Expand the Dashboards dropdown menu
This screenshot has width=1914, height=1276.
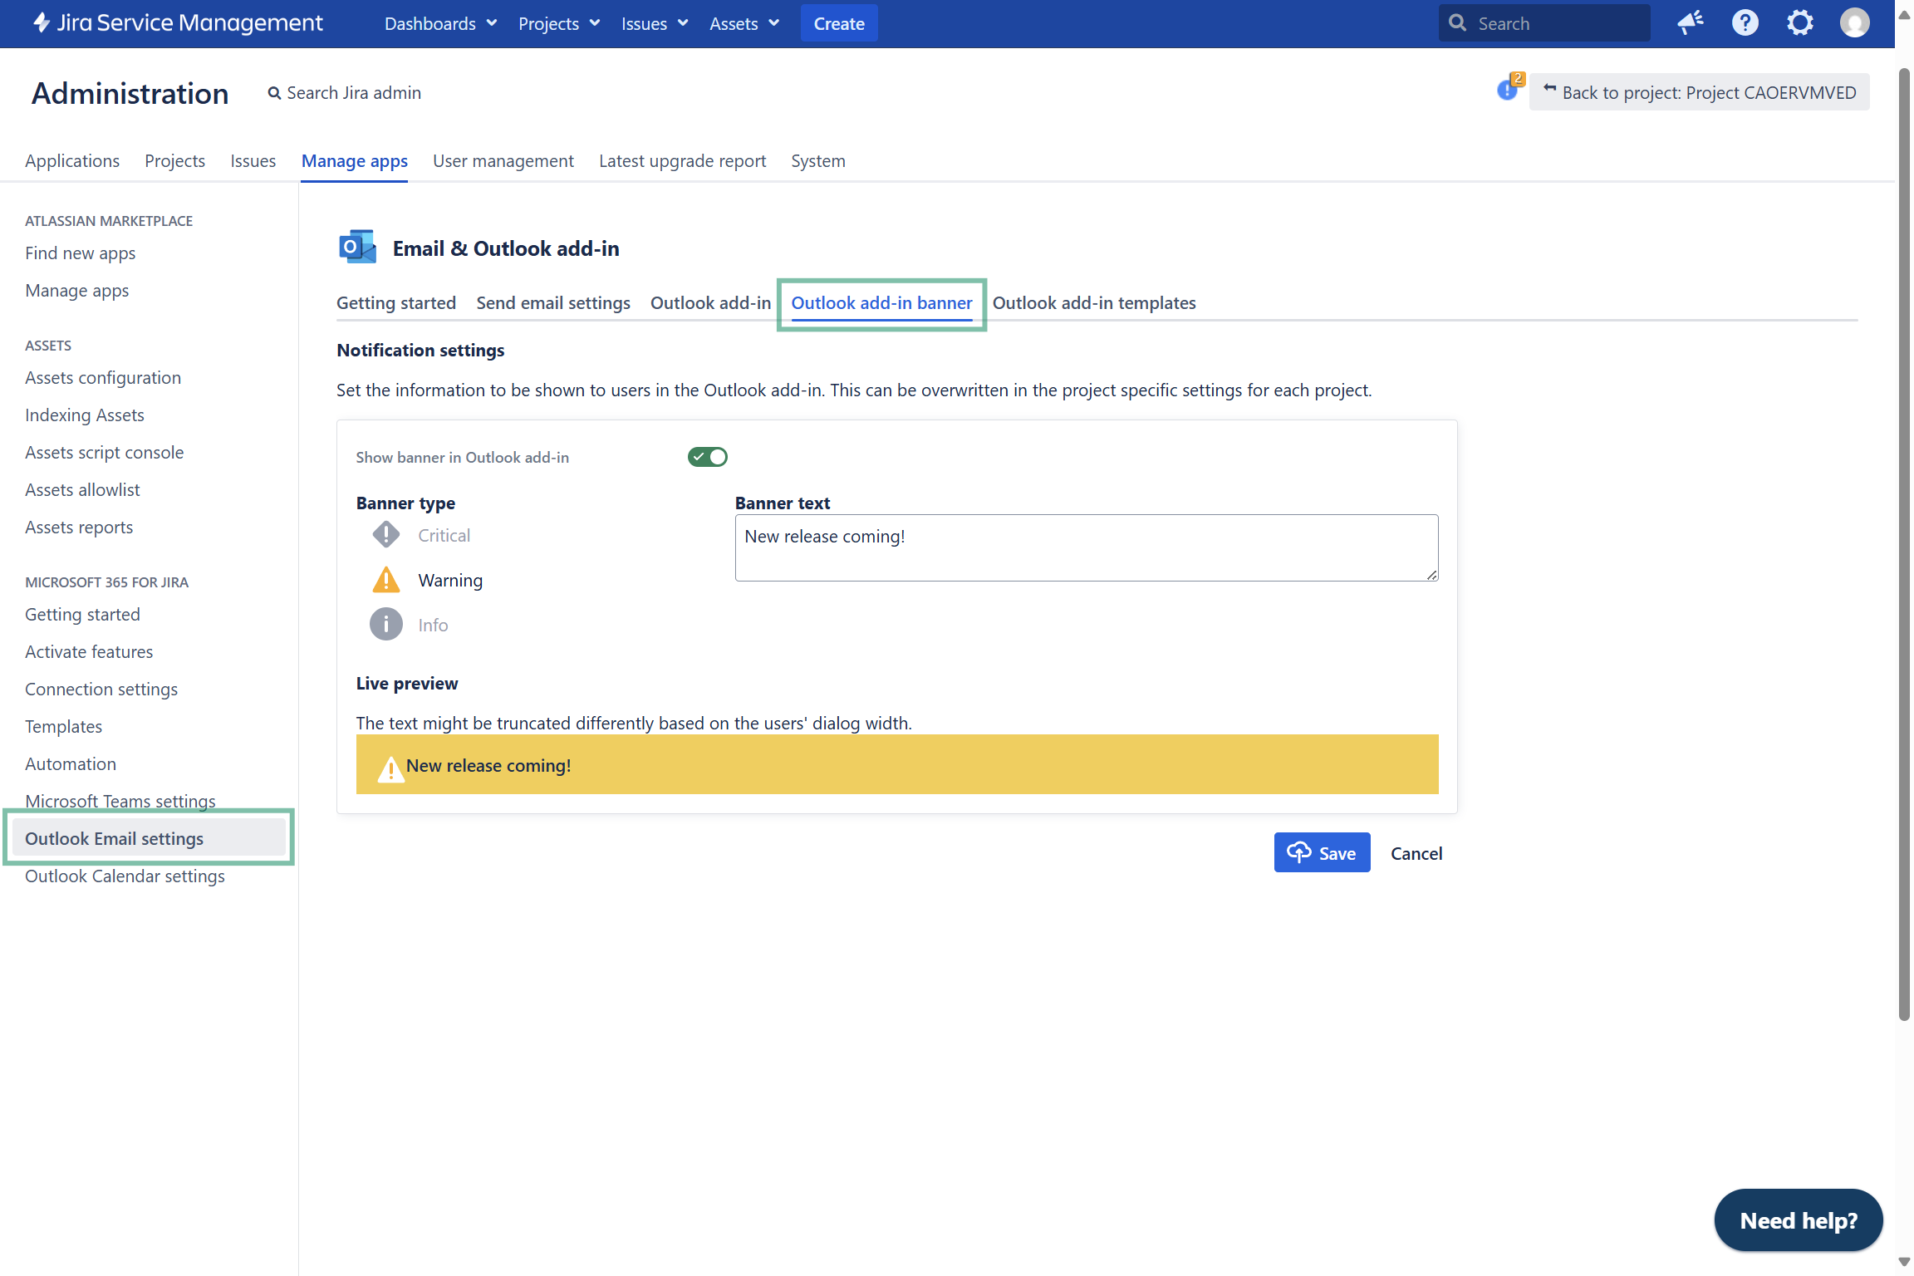pos(440,23)
